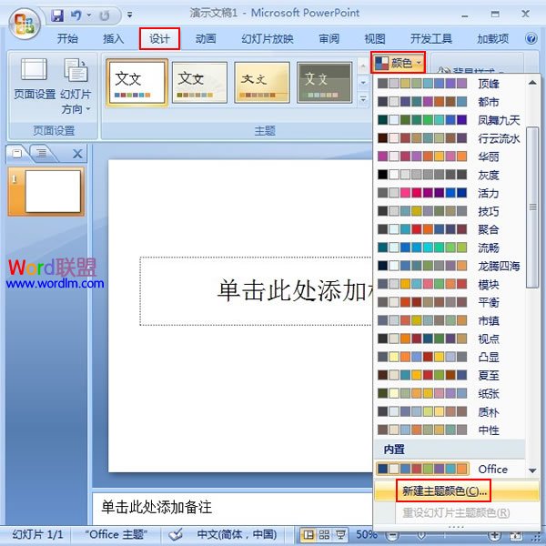The image size is (546, 546).
Task: Open the 动画 ribbon tab
Action: pyautogui.click(x=206, y=38)
